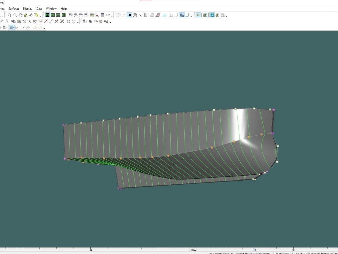Switch to the Perspective view window
The image size is (338, 254).
pos(47,15)
